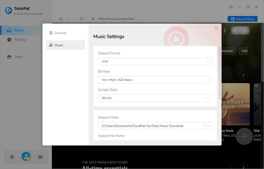The height and width of the screenshot is (169, 264).
Task: Click the lock icon beside the URL
Action: tap(93, 19)
